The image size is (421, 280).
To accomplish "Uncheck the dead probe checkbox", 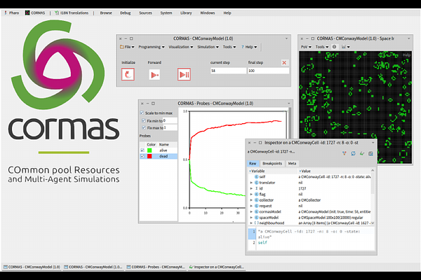I will 142,156.
